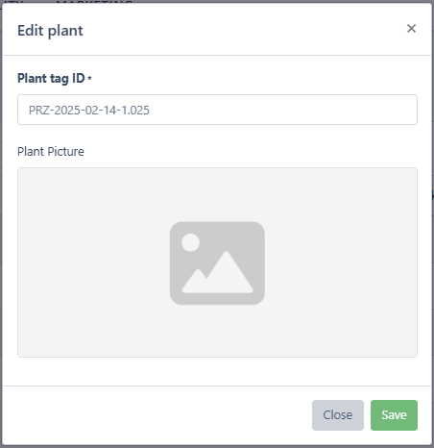
Task: Click the image placeholder icon in Plant Picture
Action: [x=217, y=262]
